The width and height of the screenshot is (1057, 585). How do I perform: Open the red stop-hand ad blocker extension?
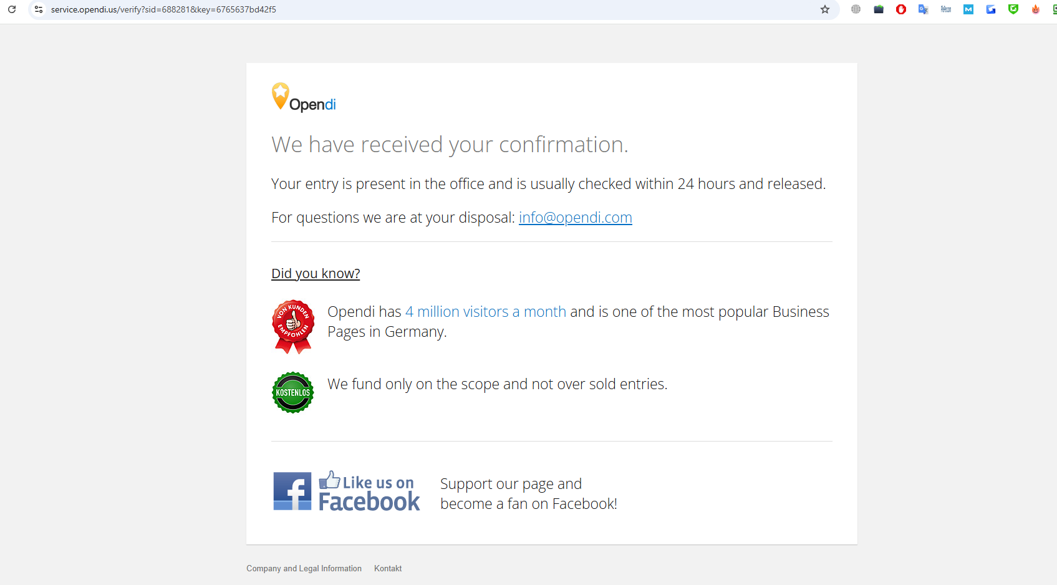pos(901,9)
